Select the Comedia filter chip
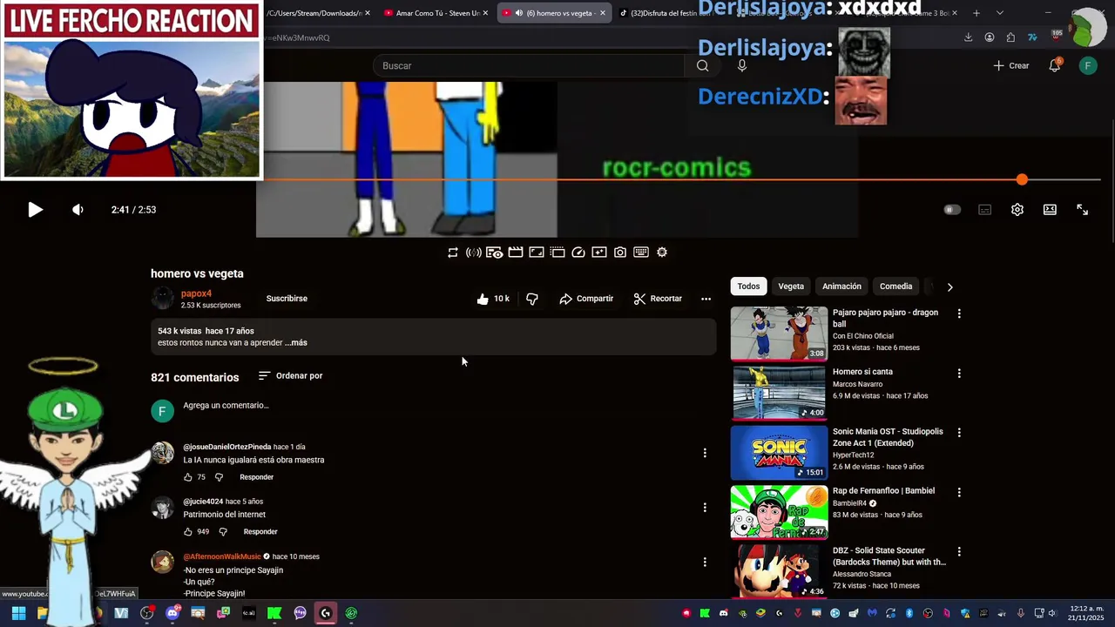Viewport: 1115px width, 627px height. [895, 287]
